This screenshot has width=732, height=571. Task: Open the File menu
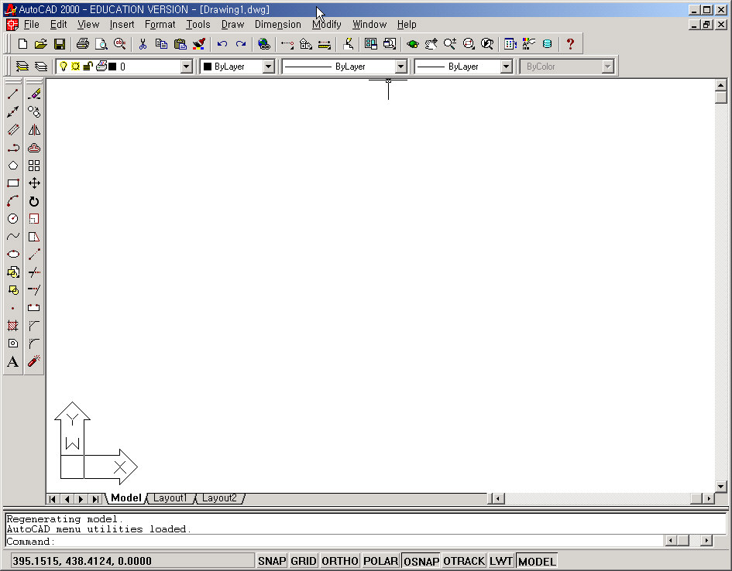31,24
